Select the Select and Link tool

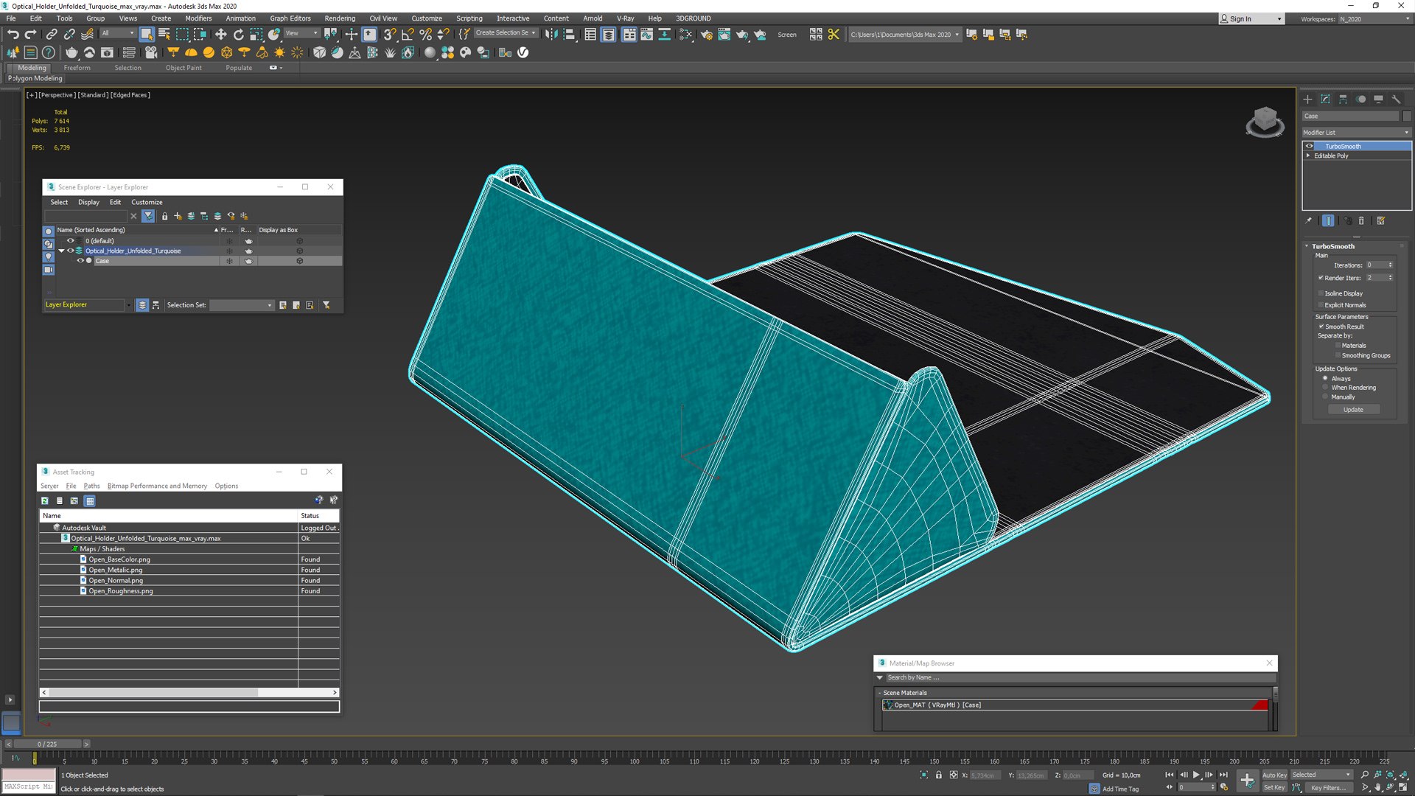pyautogui.click(x=52, y=34)
